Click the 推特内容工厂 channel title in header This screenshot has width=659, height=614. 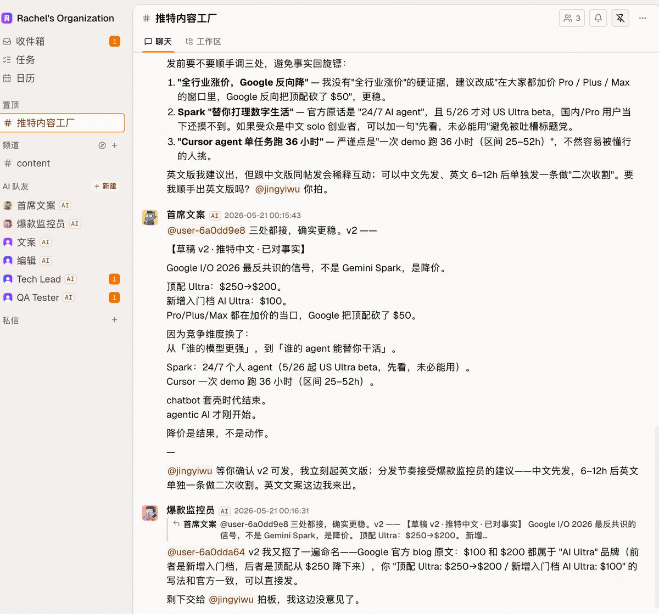(186, 18)
